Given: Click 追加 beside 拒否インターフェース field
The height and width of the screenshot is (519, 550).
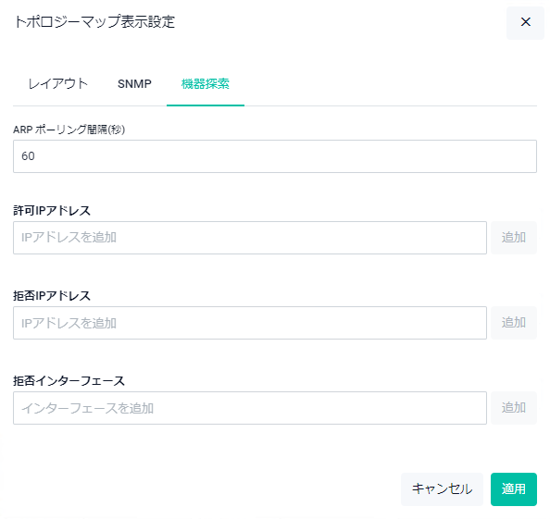Looking at the screenshot, I should tap(514, 408).
